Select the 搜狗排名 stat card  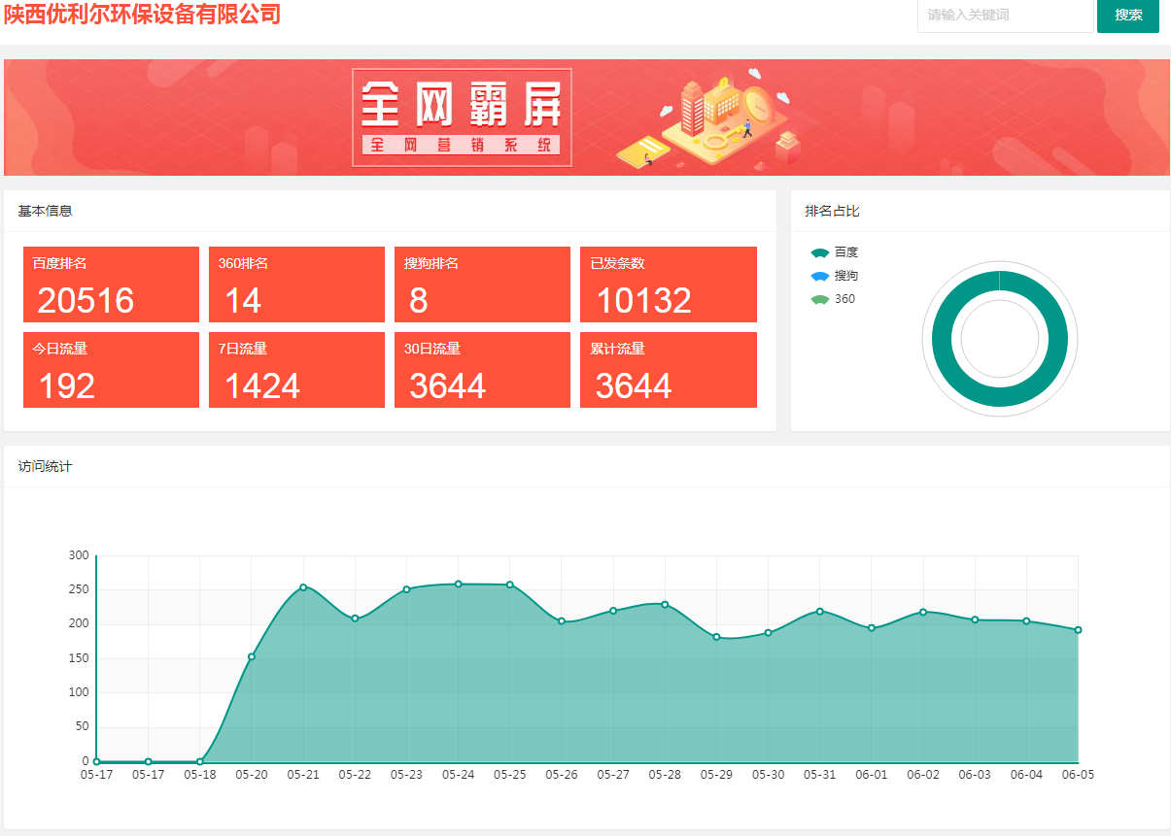coord(482,284)
